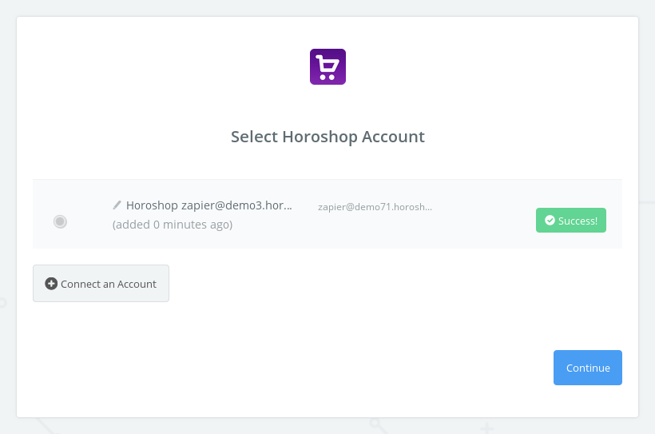Click the faint circle node on left background edge

pos(2,303)
